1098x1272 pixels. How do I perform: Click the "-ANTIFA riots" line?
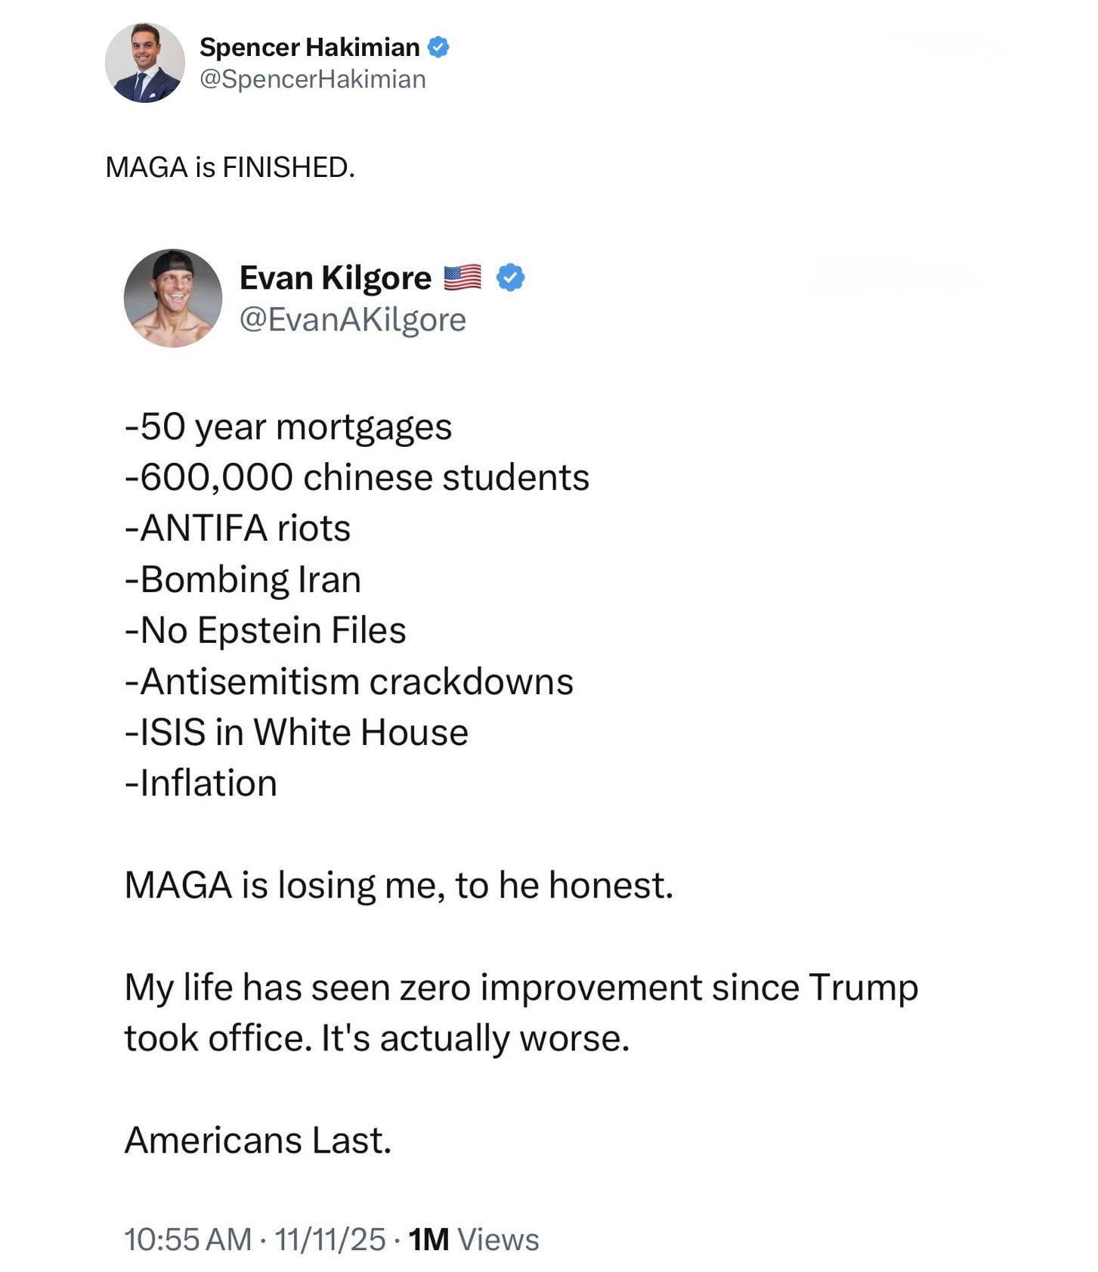237,528
